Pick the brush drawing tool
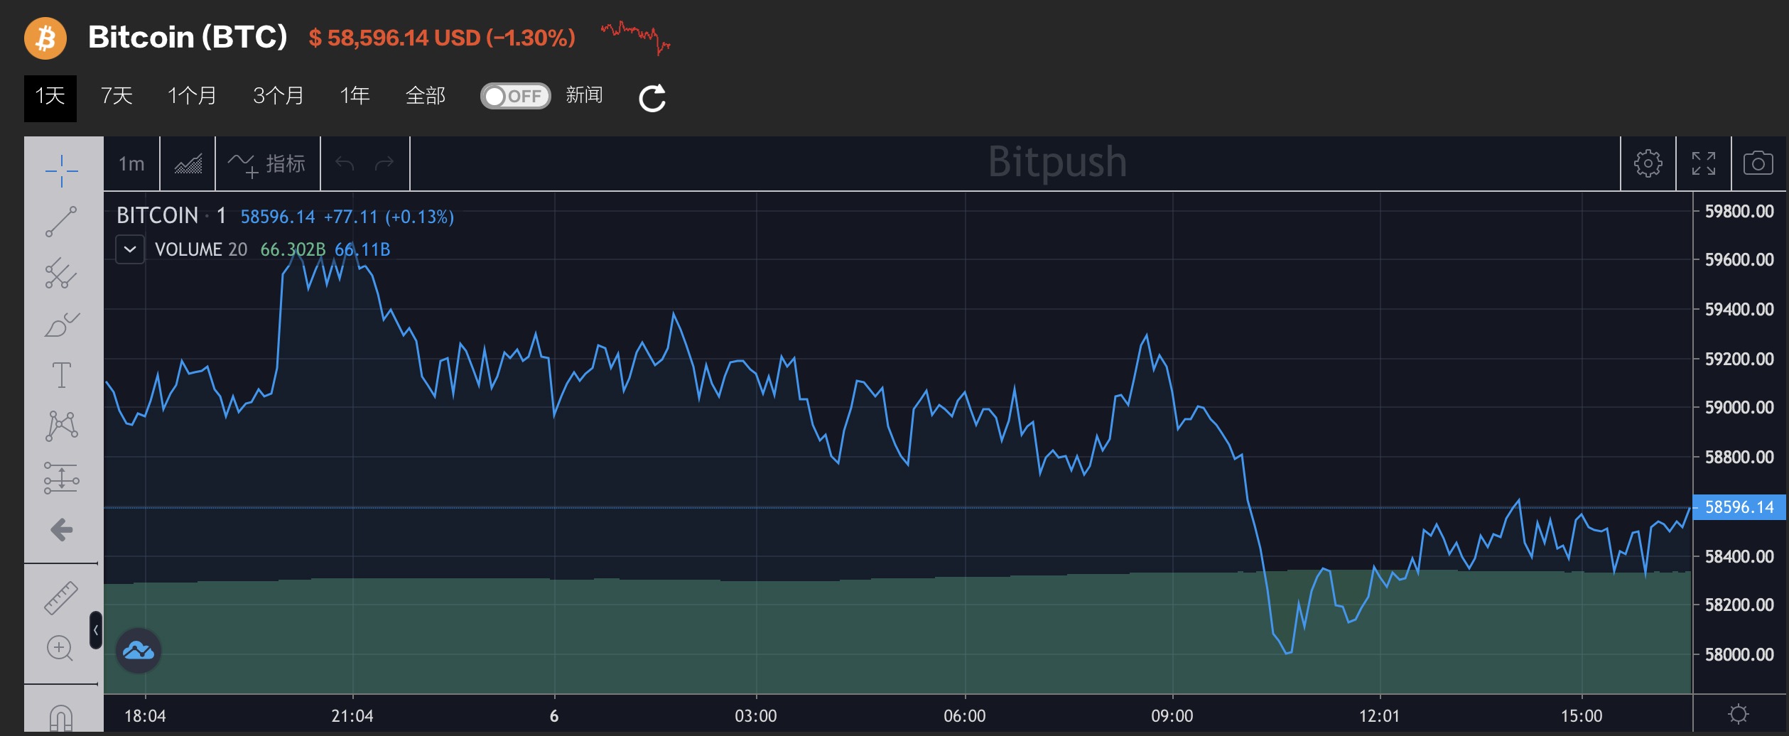This screenshot has height=736, width=1789. coord(62,325)
